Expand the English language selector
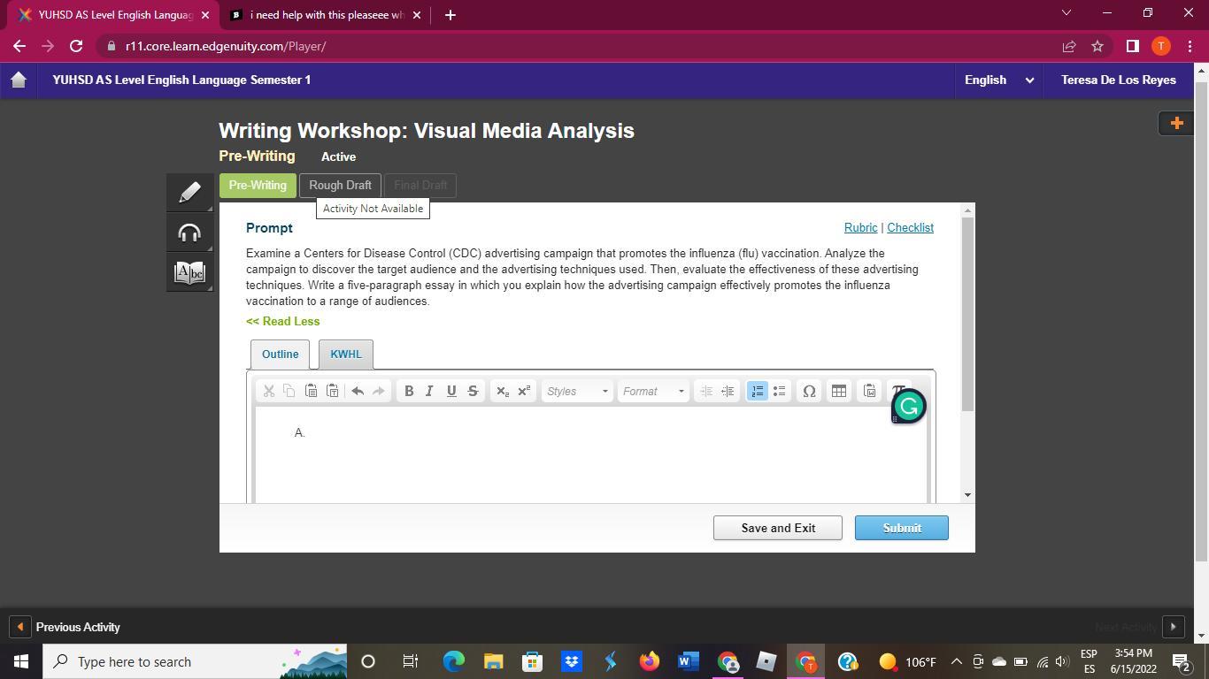Screen dimensions: 1209x679 coord(998,80)
